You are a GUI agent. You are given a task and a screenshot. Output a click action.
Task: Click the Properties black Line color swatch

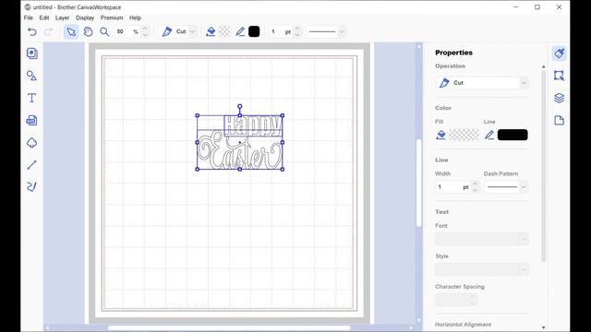tap(513, 135)
